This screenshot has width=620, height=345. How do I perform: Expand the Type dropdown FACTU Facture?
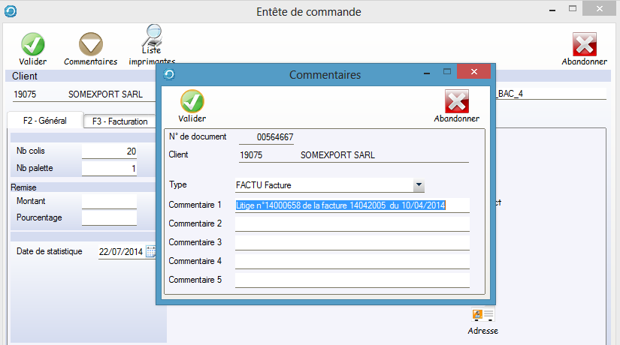tap(419, 185)
